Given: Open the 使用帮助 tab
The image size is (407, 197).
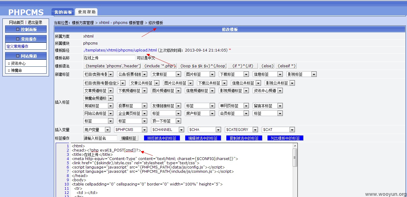Looking at the screenshot, I should click(x=87, y=12).
